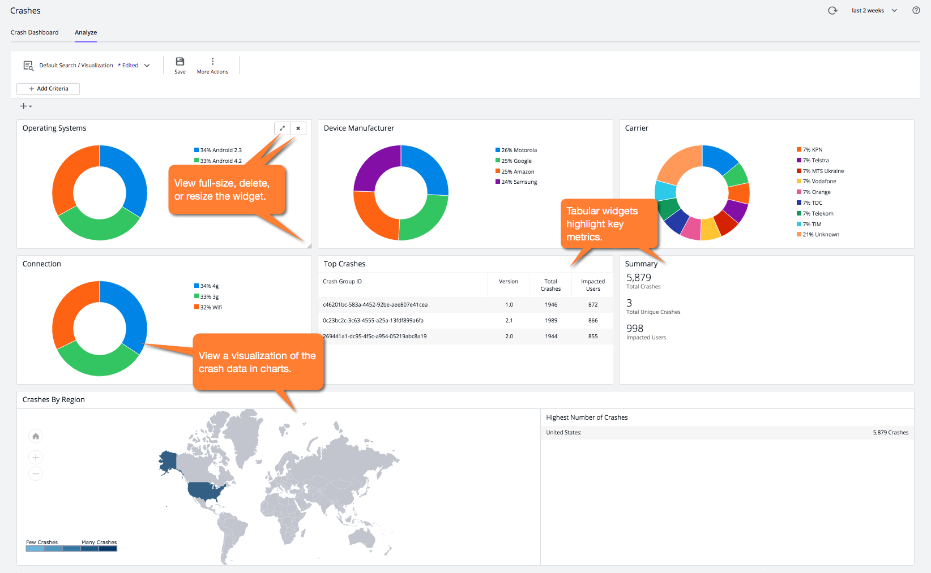Image resolution: width=931 pixels, height=573 pixels.
Task: Switch to the Crash Dashboard tab
Action: click(34, 32)
